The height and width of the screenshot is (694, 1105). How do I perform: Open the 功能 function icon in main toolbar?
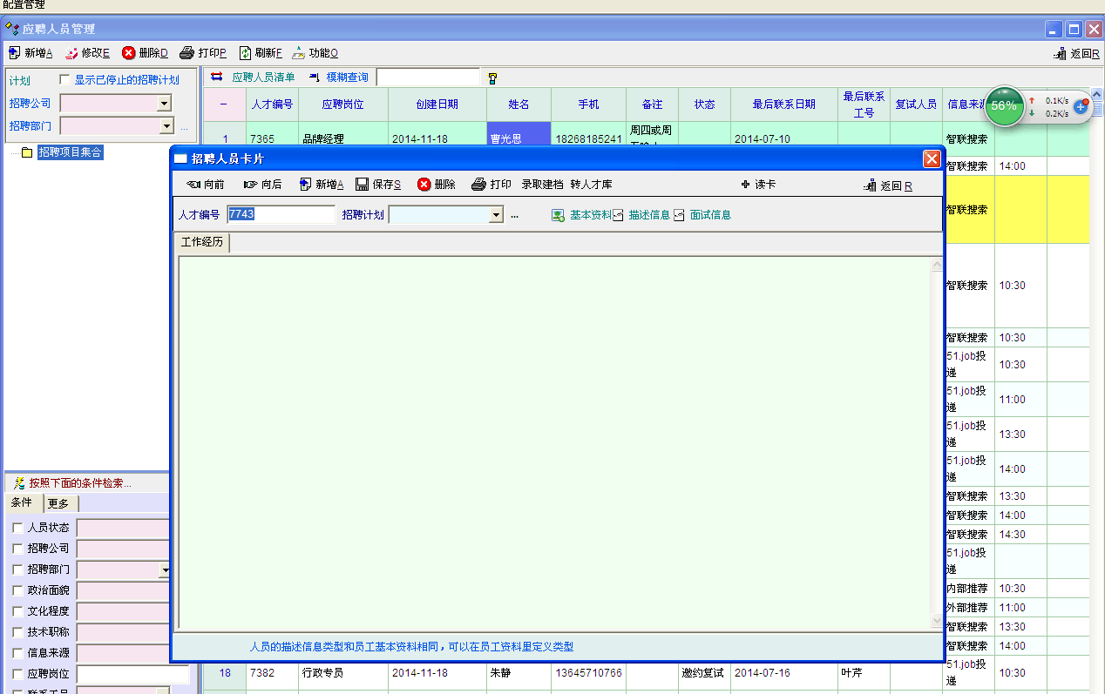tap(299, 53)
